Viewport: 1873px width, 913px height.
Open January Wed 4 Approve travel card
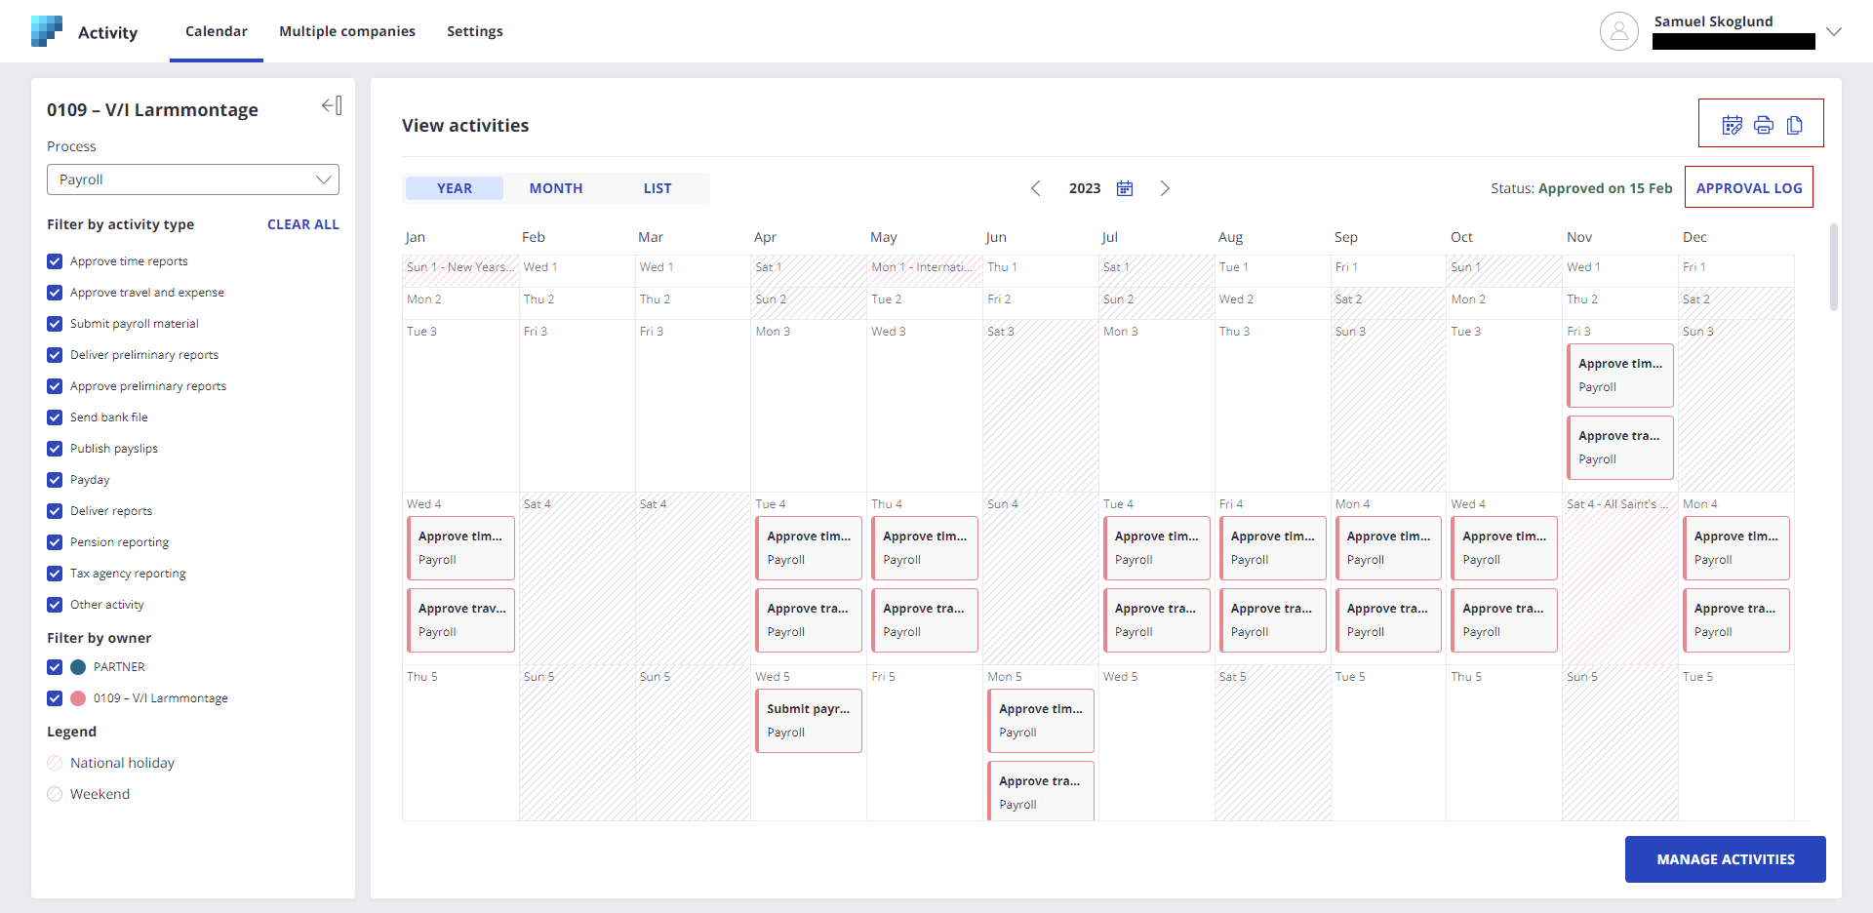[460, 620]
